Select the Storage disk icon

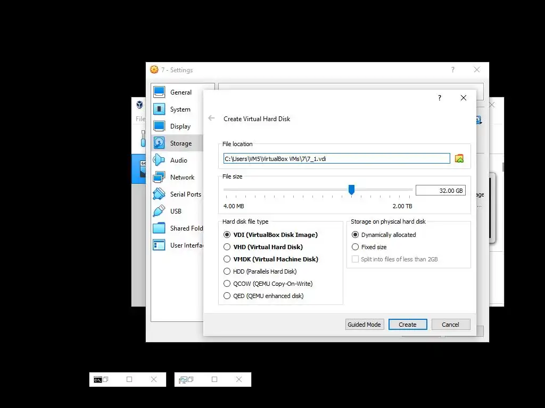point(159,143)
